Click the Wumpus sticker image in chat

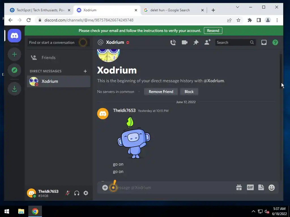click(134, 138)
